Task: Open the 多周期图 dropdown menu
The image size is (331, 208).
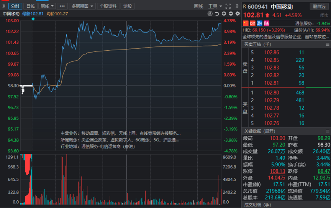Action: (x=82, y=6)
